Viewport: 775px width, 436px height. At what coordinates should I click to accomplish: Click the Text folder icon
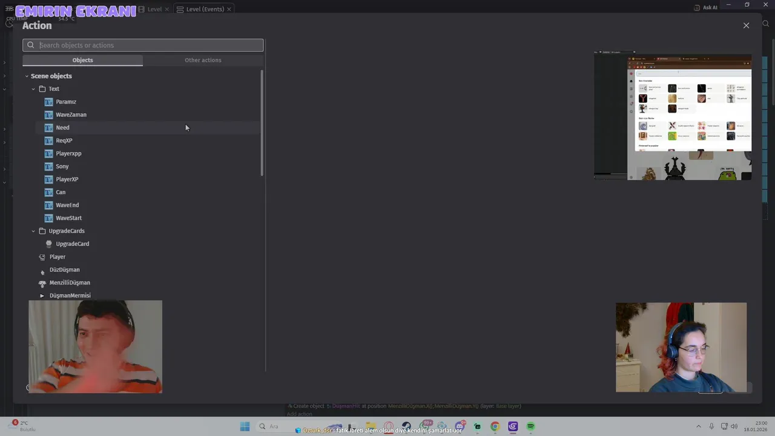point(42,89)
